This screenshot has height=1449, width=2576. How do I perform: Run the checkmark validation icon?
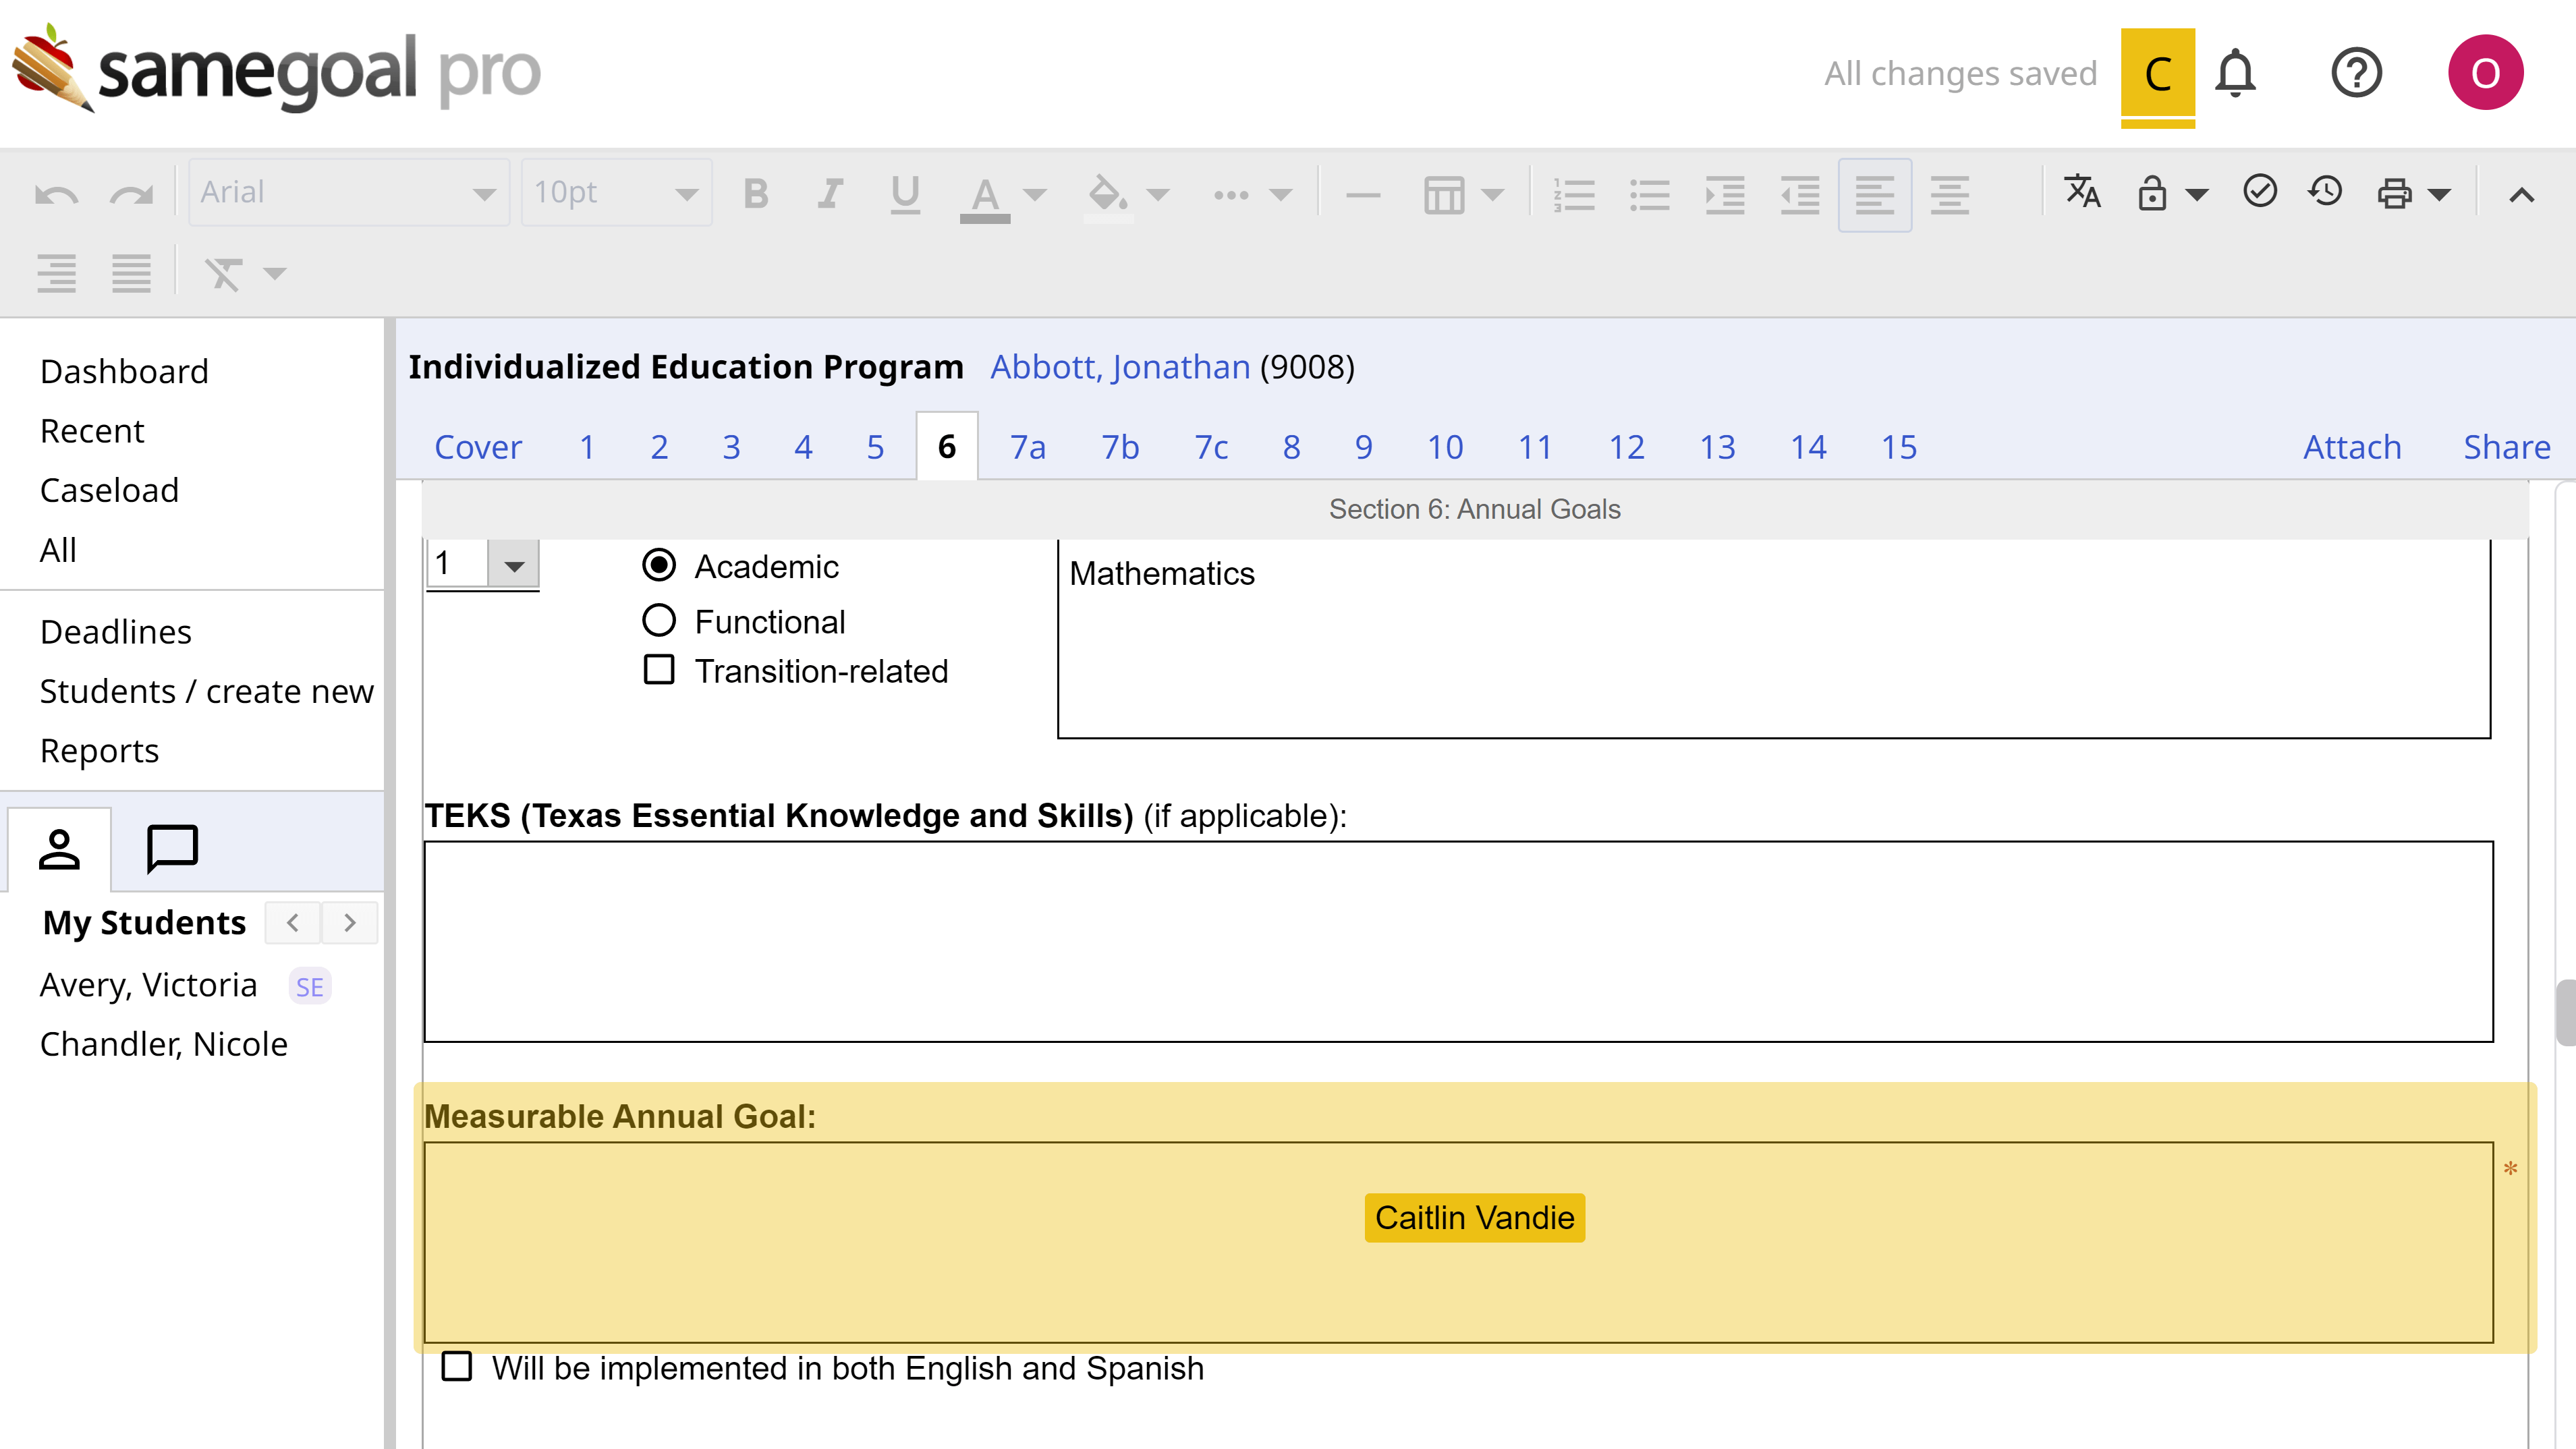pos(2260,191)
